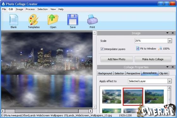Open the Help menu
This screenshot has height=118, width=177.
tap(61, 9)
